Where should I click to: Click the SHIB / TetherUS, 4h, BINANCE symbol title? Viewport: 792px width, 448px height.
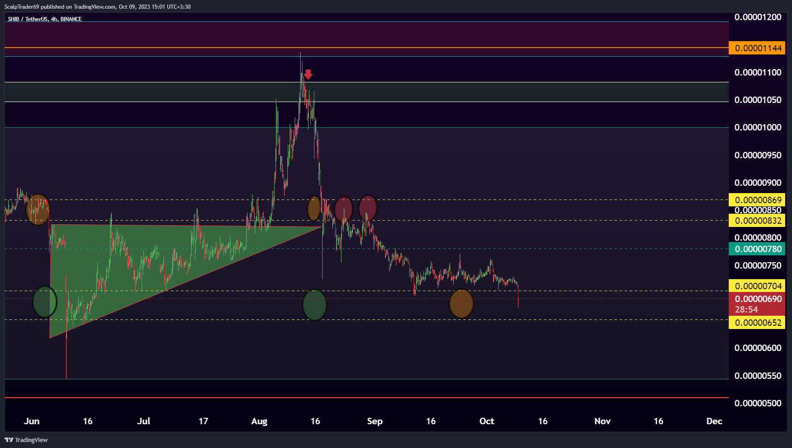coord(45,19)
